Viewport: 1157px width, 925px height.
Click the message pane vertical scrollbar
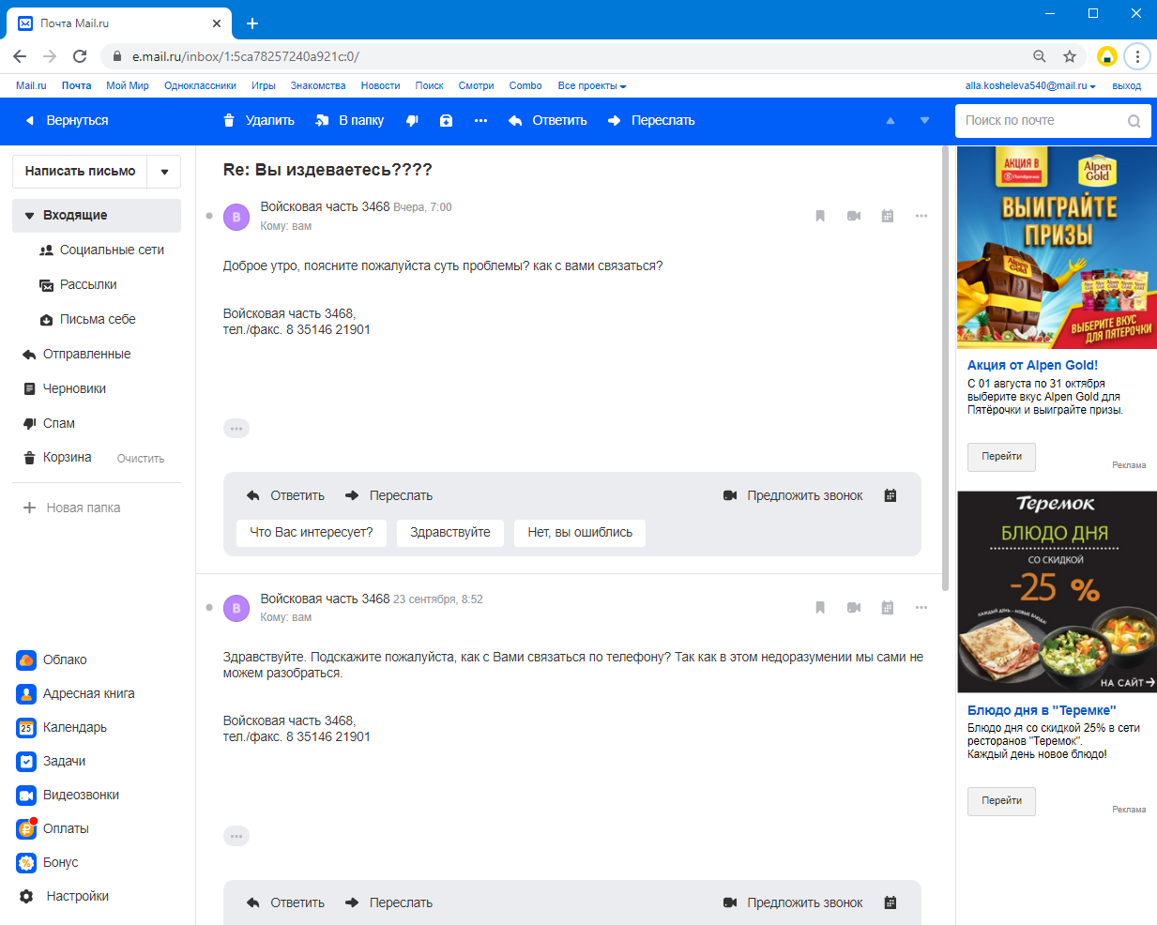click(x=945, y=371)
